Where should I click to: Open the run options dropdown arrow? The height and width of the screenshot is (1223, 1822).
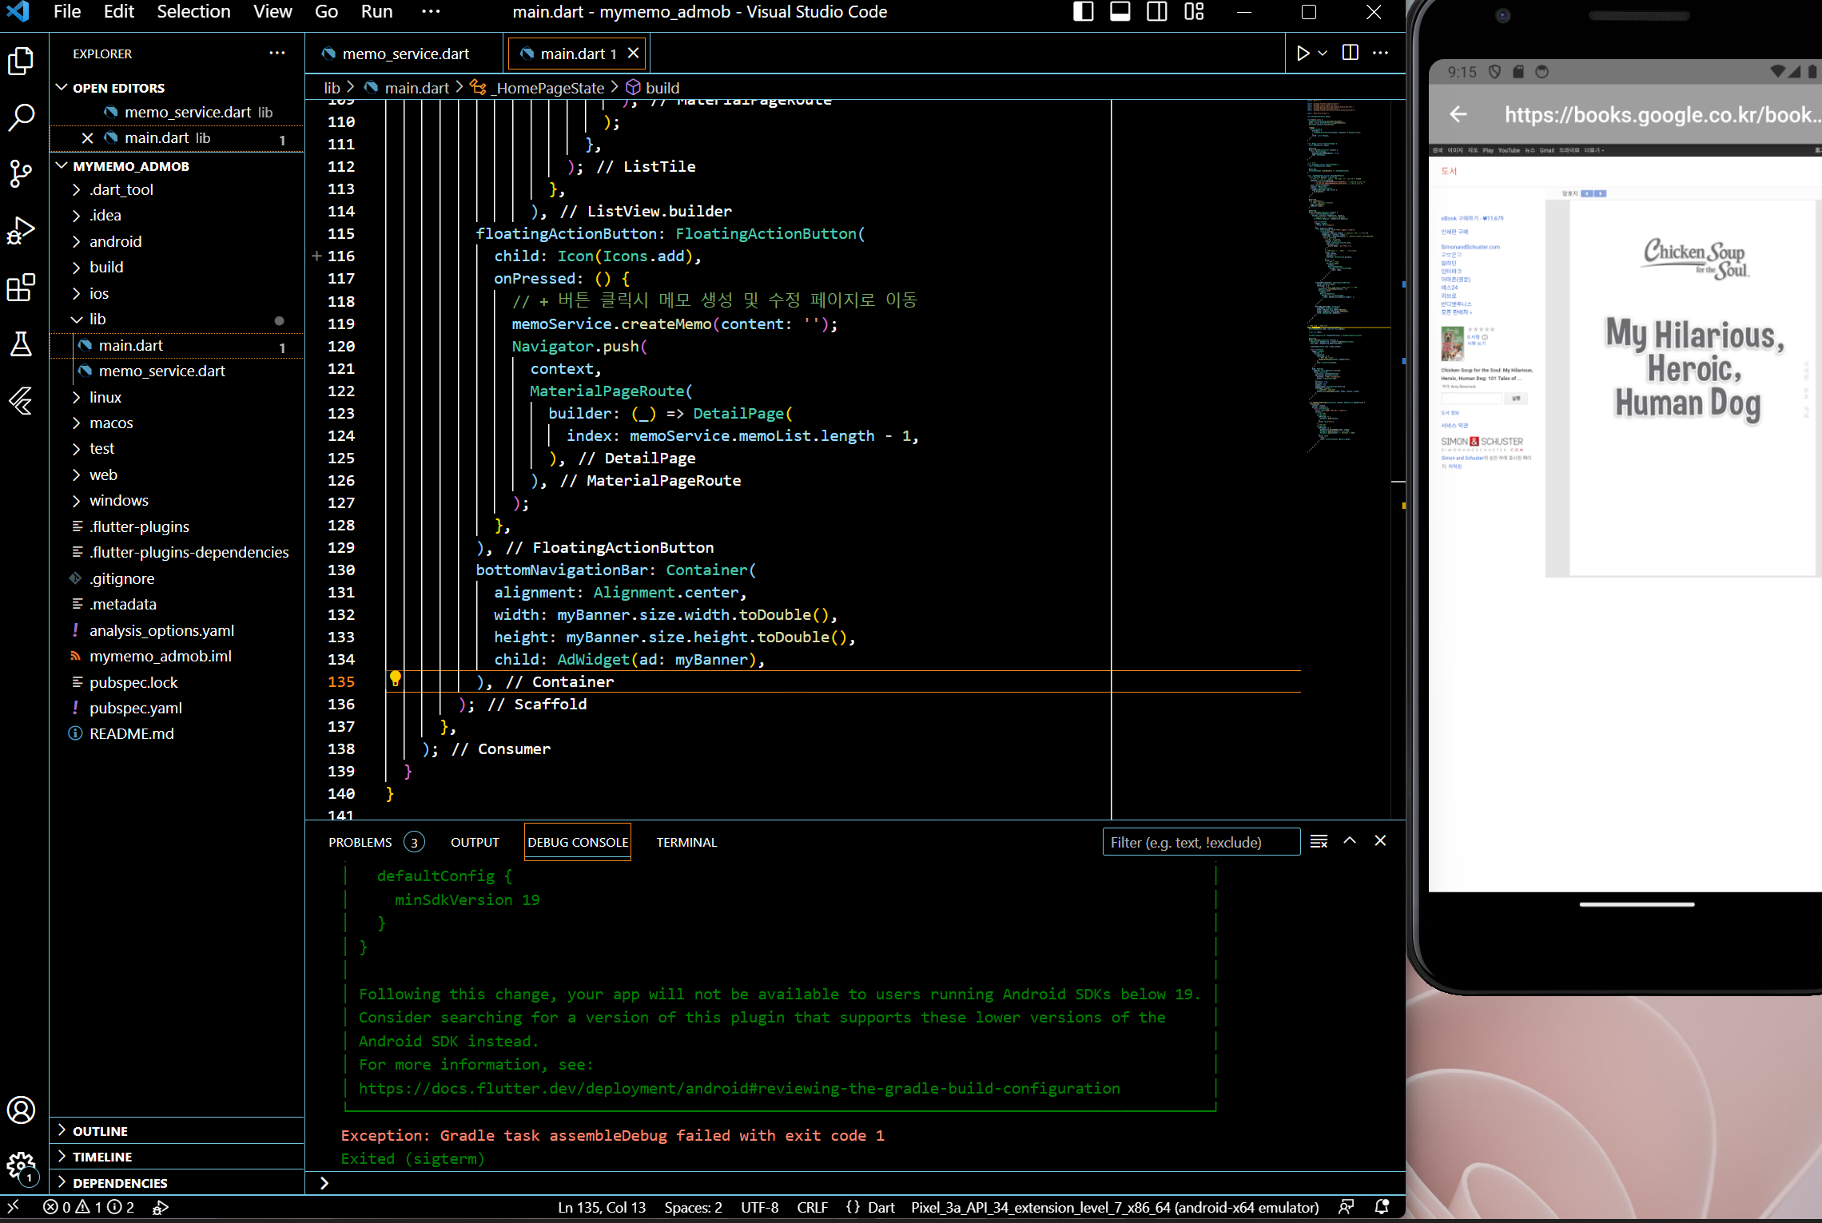1323,53
